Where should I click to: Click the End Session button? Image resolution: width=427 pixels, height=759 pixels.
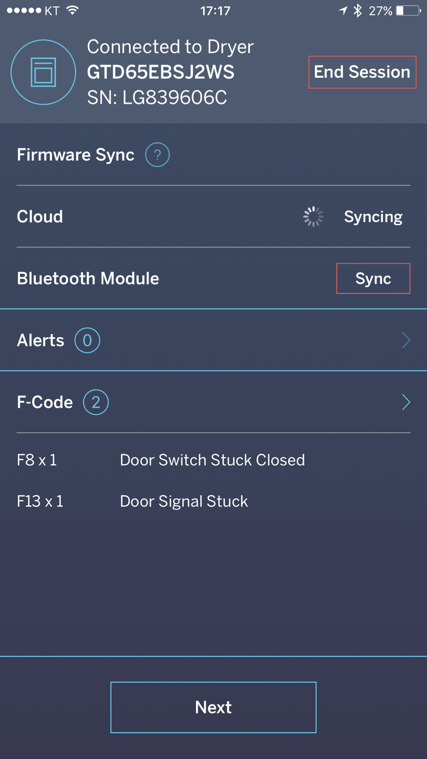pos(362,72)
